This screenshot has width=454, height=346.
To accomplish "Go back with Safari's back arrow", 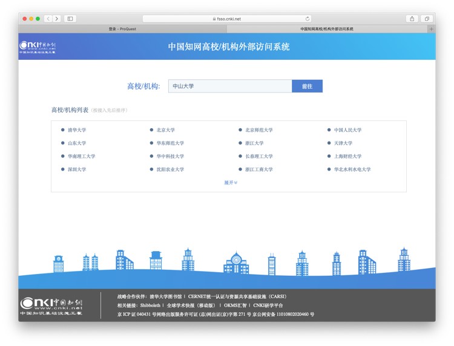I will 48,19.
